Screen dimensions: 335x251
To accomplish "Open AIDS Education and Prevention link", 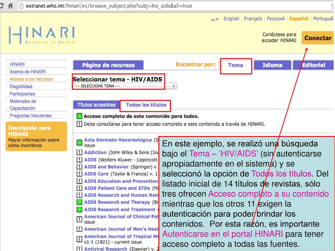I will pyautogui.click(x=121, y=181).
